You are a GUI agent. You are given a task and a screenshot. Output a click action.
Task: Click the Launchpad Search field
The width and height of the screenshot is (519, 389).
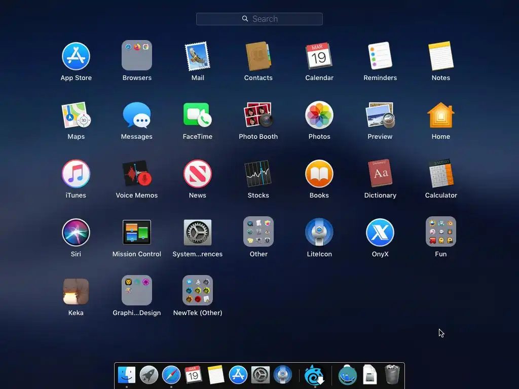pos(259,19)
